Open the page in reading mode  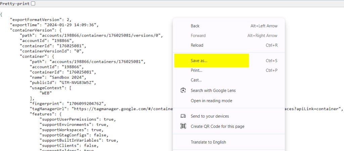[x=211, y=101]
